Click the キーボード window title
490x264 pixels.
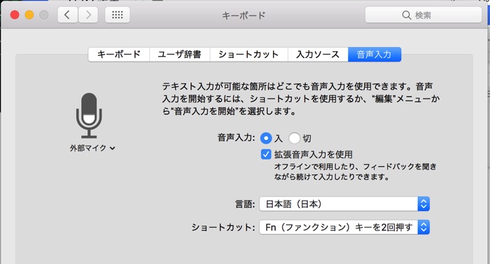(x=244, y=15)
